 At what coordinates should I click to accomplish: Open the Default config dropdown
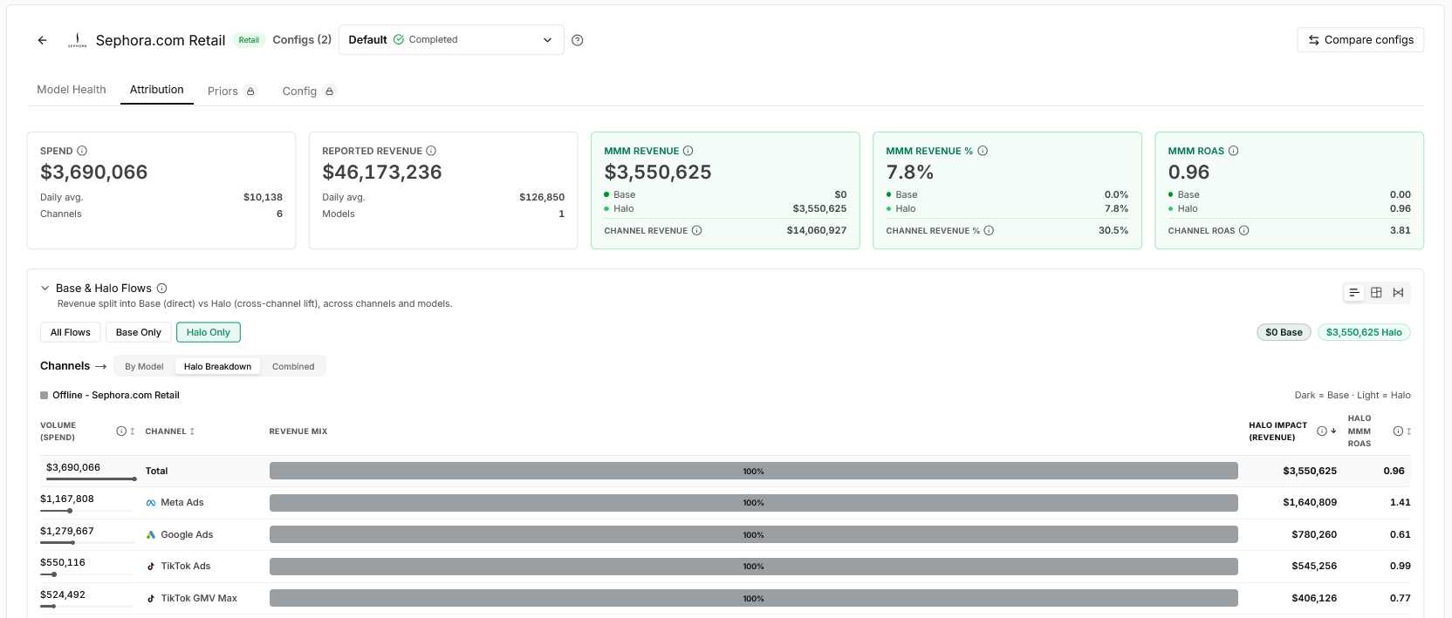pyautogui.click(x=451, y=40)
